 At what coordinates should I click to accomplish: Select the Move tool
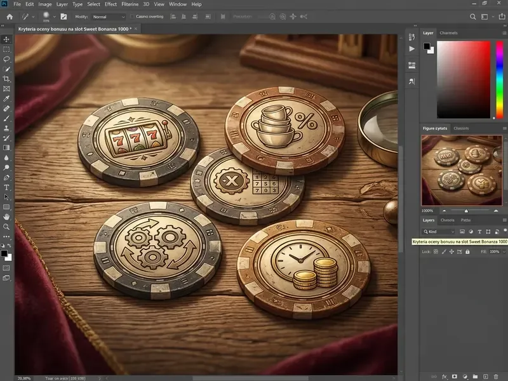(6, 39)
